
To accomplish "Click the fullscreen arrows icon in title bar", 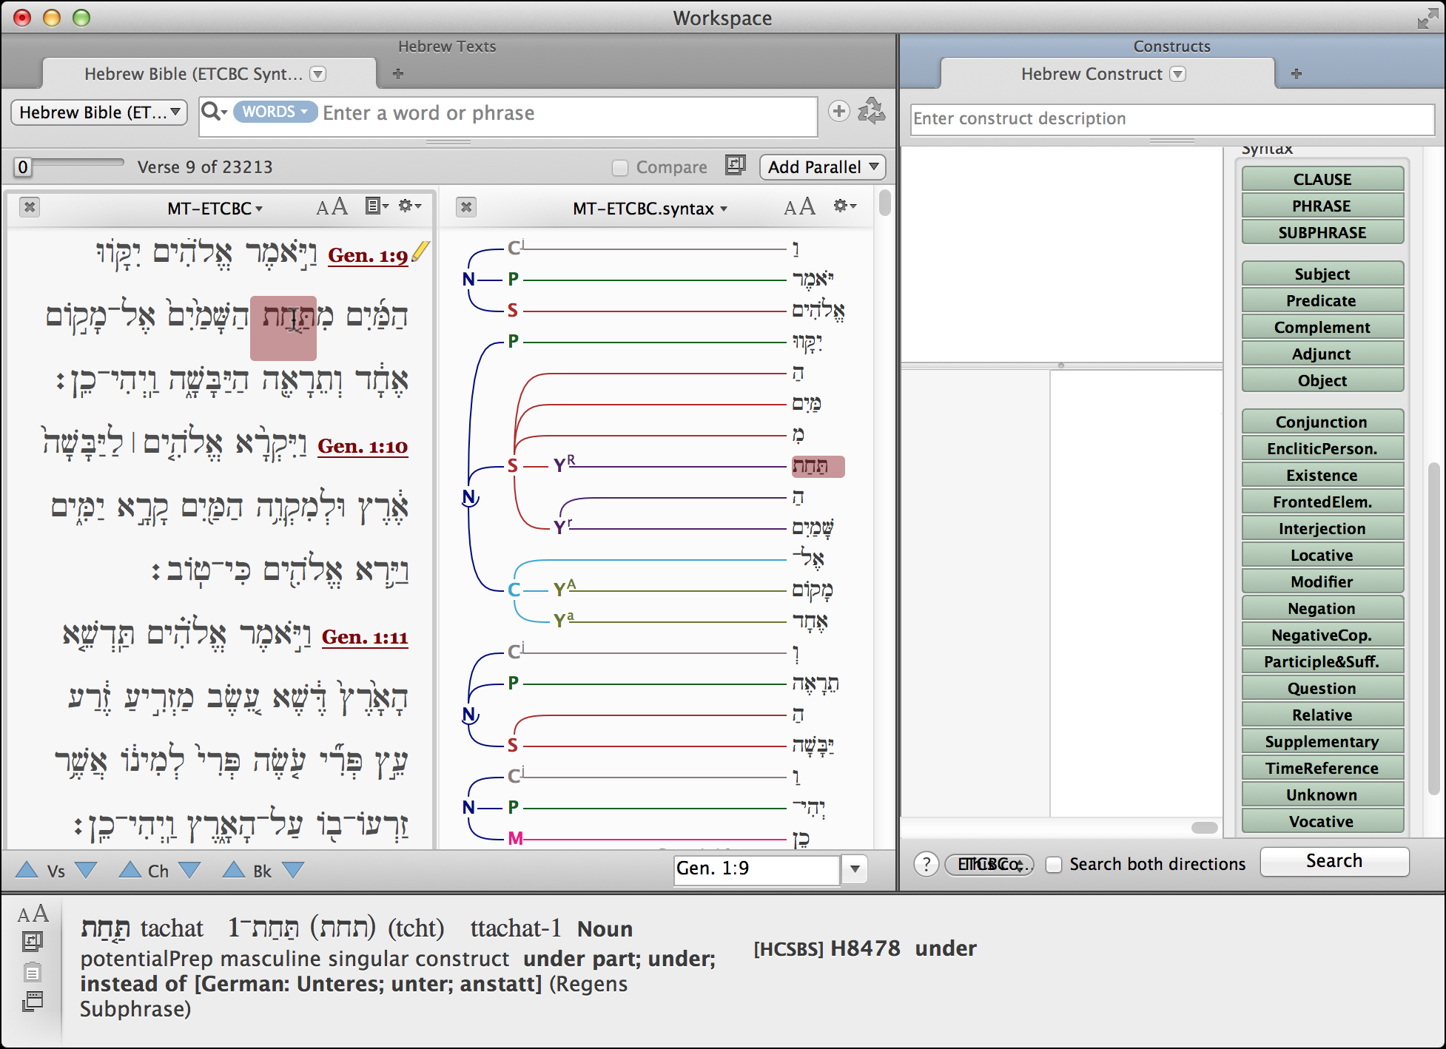I will pos(1427,18).
